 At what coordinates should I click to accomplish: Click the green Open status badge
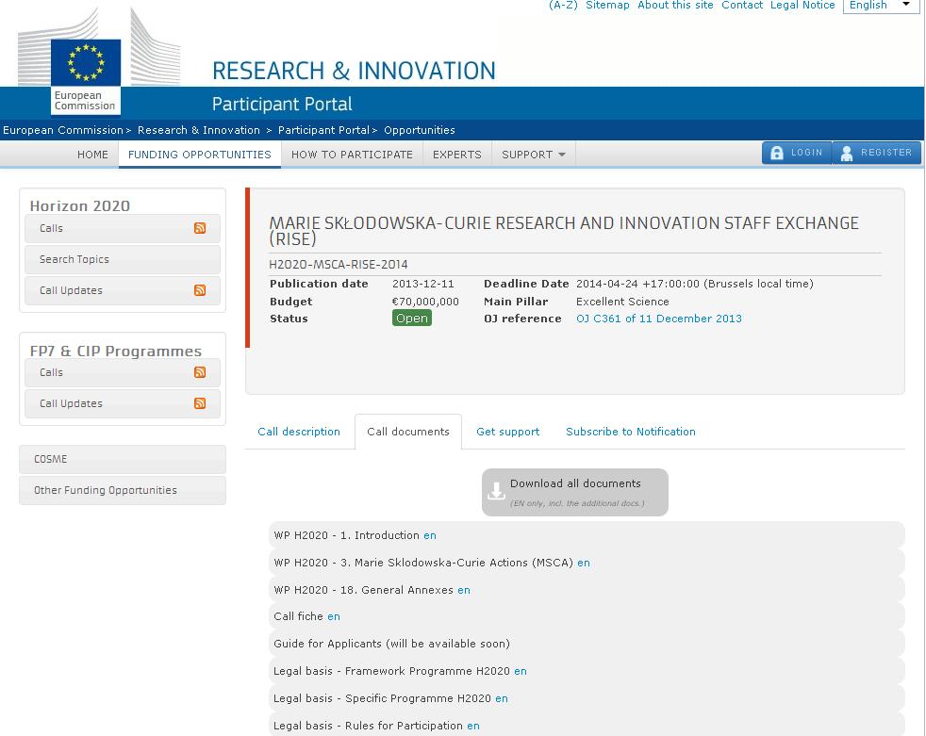(x=412, y=319)
